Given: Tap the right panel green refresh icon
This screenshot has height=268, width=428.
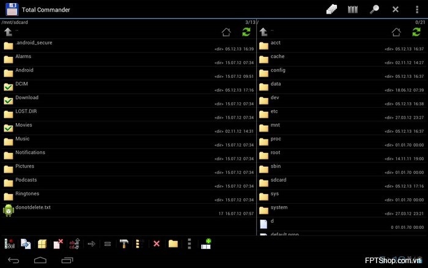Looking at the screenshot, I should point(416,32).
